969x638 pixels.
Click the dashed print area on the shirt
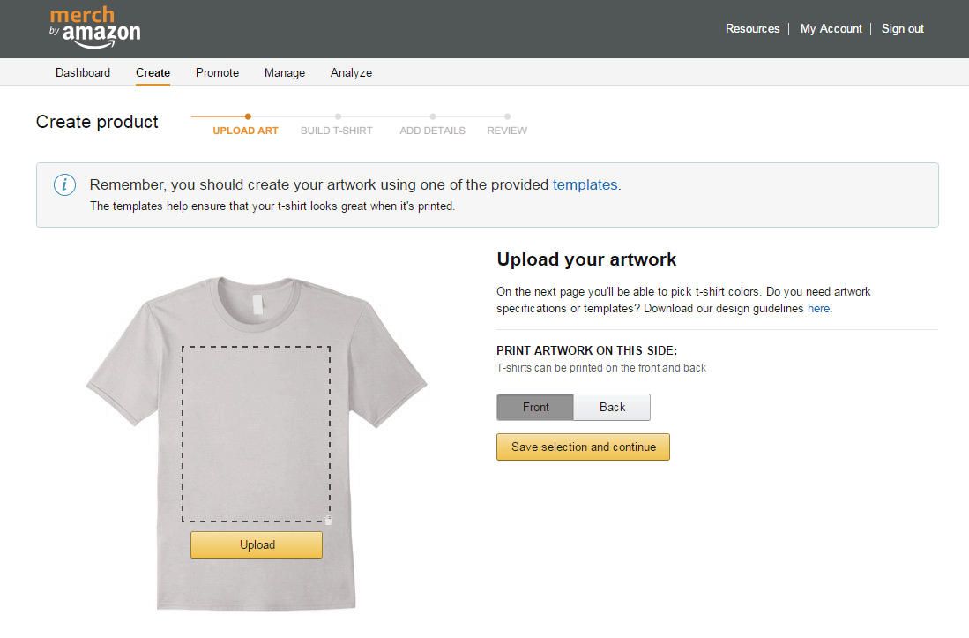[x=256, y=434]
